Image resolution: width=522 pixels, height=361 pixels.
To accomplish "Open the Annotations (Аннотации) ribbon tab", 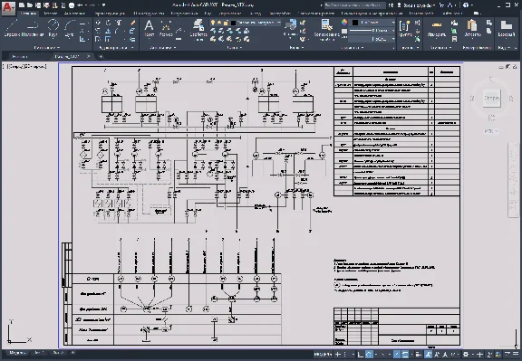I will pos(74,14).
